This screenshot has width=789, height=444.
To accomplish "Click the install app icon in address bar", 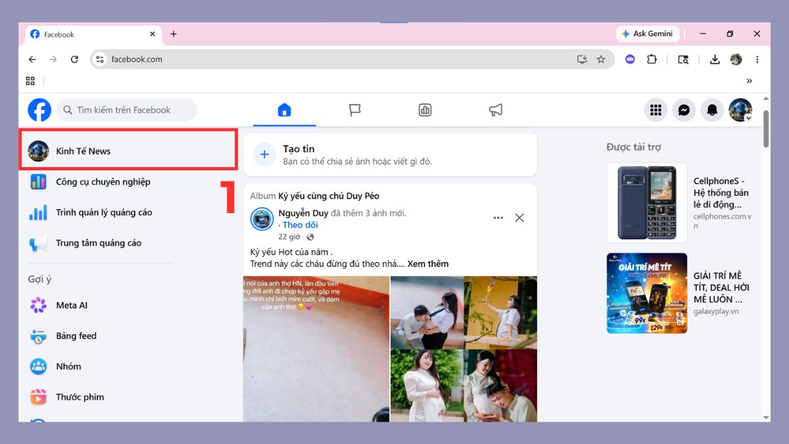I will [x=582, y=59].
